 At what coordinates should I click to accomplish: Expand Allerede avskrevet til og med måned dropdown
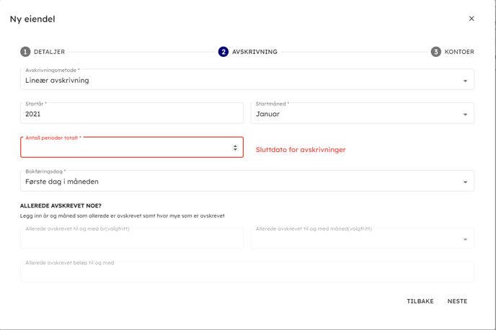coord(465,239)
